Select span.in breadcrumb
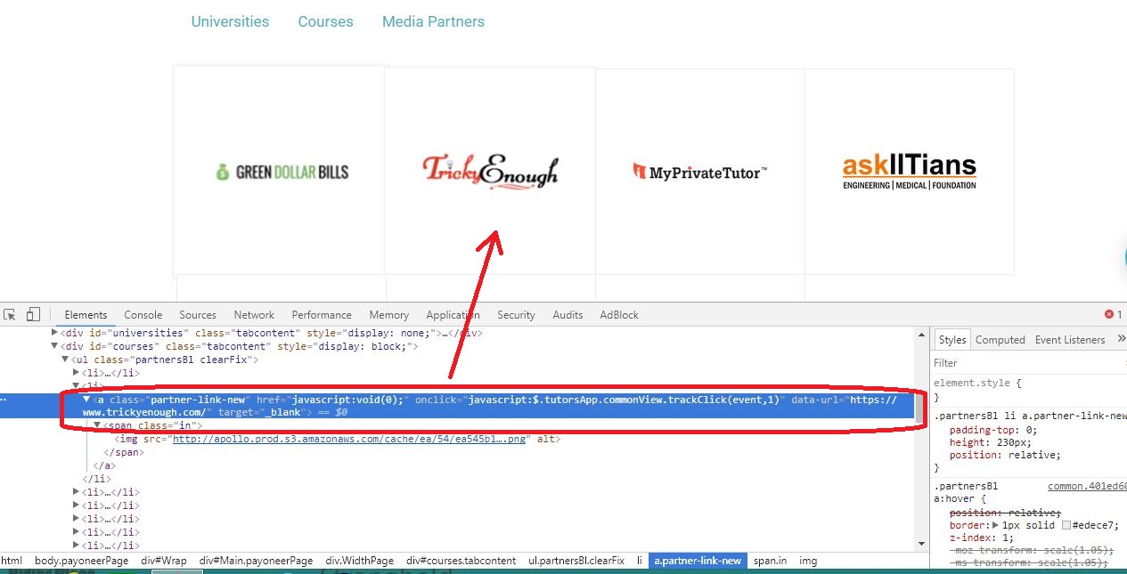1127x574 pixels. 771,561
